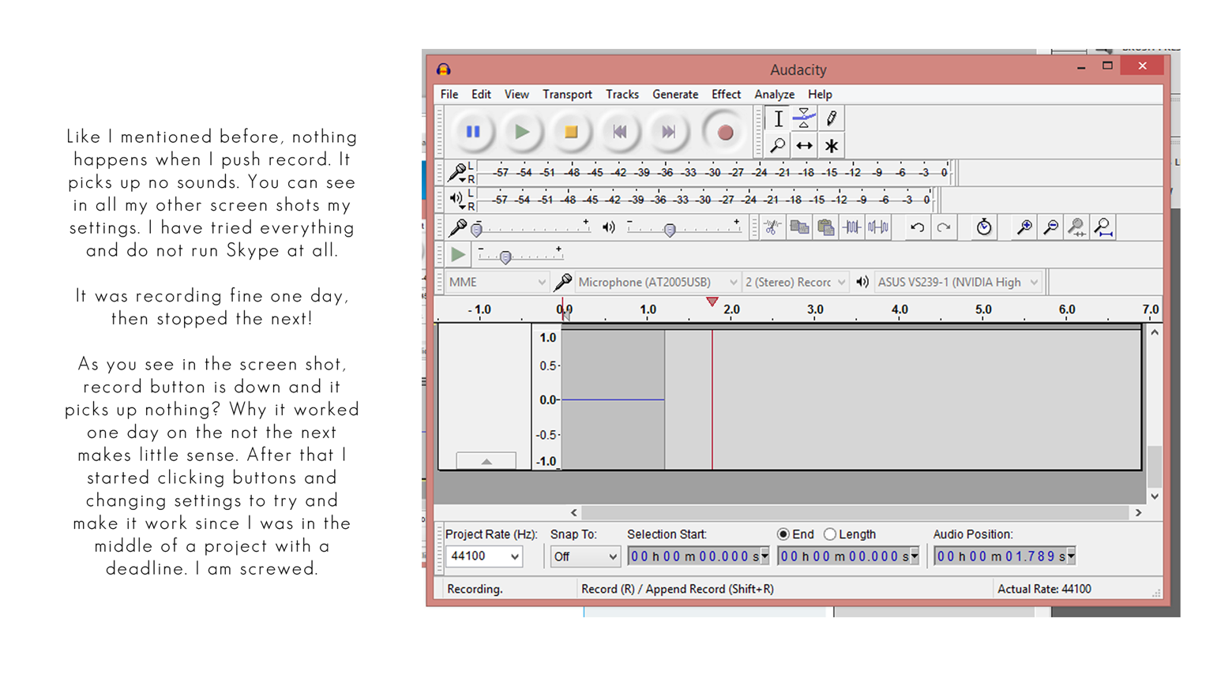Select the Draw (pencil) tool
The image size is (1213, 682).
pos(831,118)
